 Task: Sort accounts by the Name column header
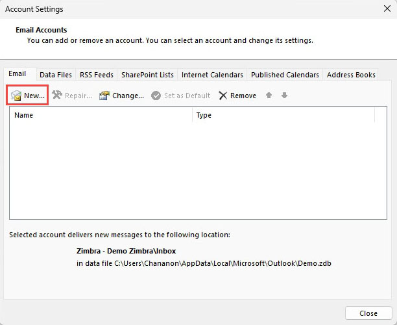point(101,115)
